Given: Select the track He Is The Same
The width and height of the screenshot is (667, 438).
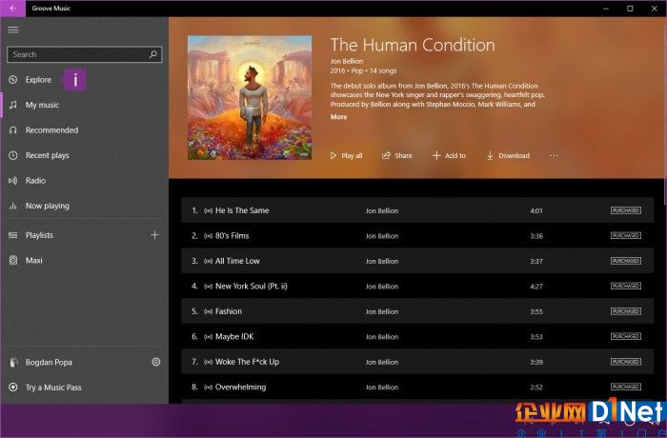Looking at the screenshot, I should (417, 210).
